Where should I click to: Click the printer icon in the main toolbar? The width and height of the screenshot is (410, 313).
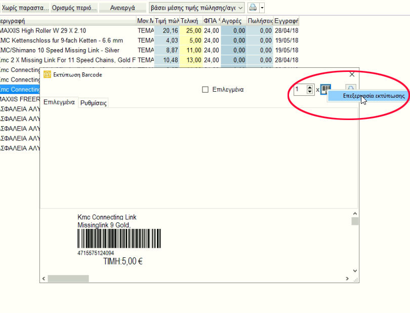coord(253,8)
